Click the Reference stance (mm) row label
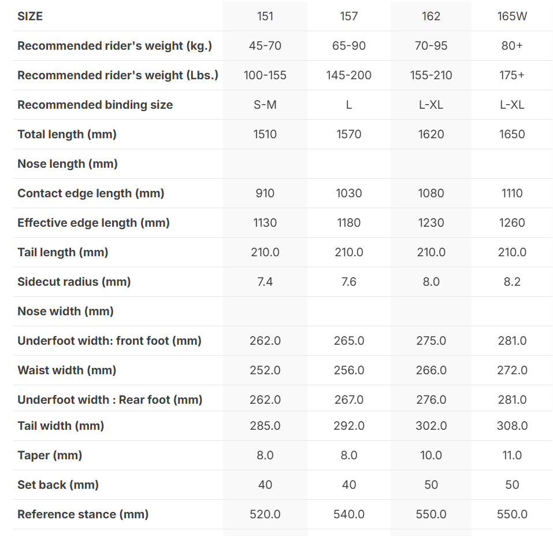This screenshot has height=553, width=553. click(x=83, y=514)
